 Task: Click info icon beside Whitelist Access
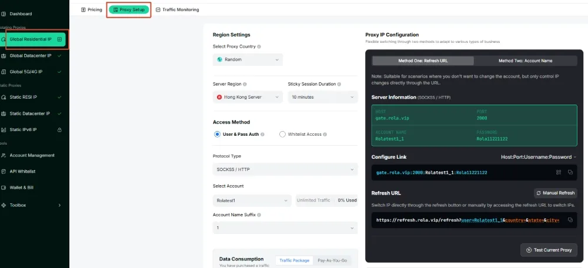[x=325, y=134]
